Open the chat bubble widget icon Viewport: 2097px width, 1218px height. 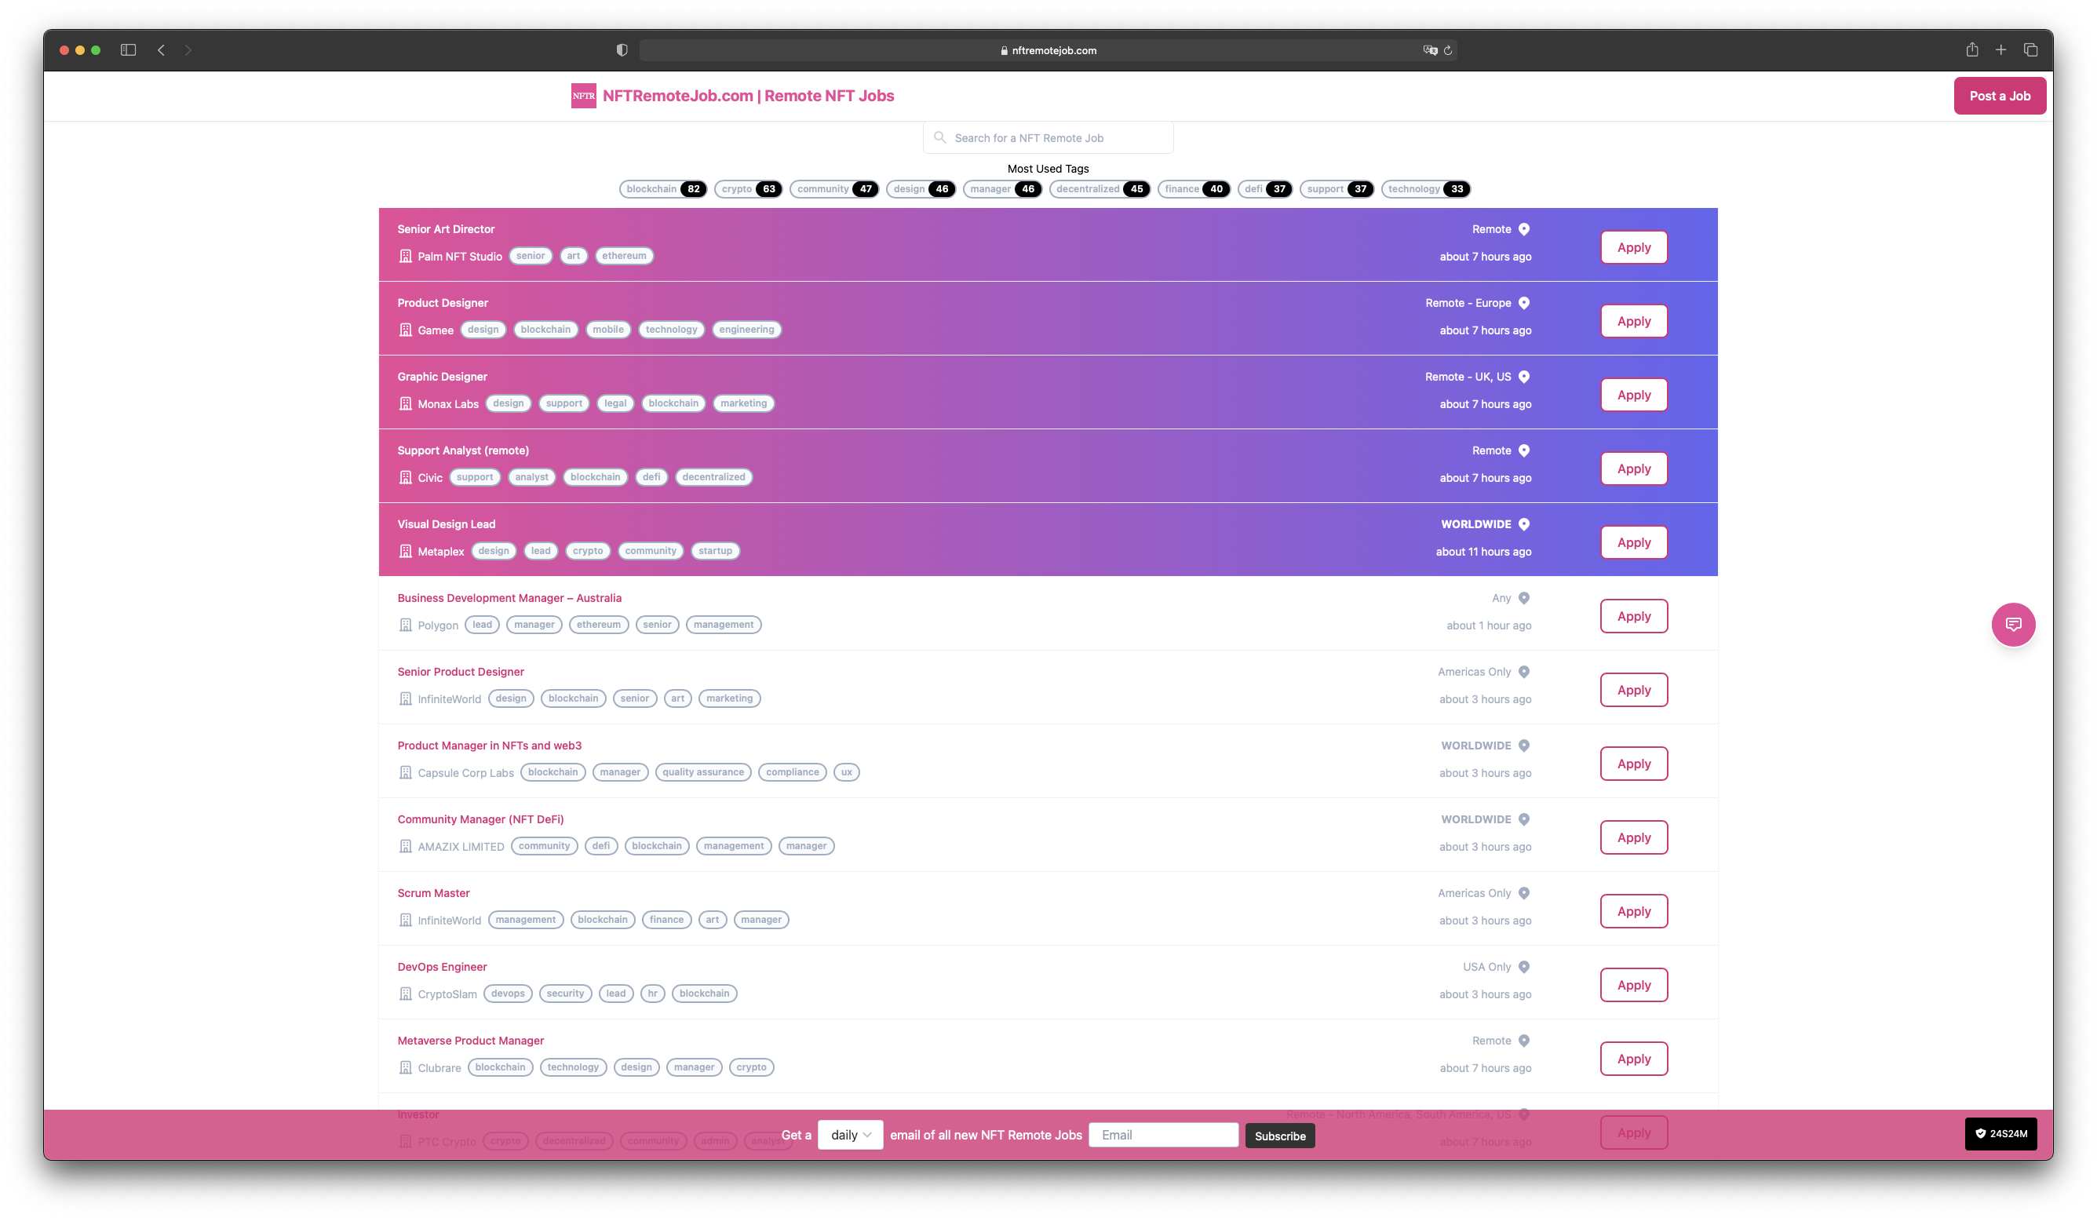(x=2013, y=624)
